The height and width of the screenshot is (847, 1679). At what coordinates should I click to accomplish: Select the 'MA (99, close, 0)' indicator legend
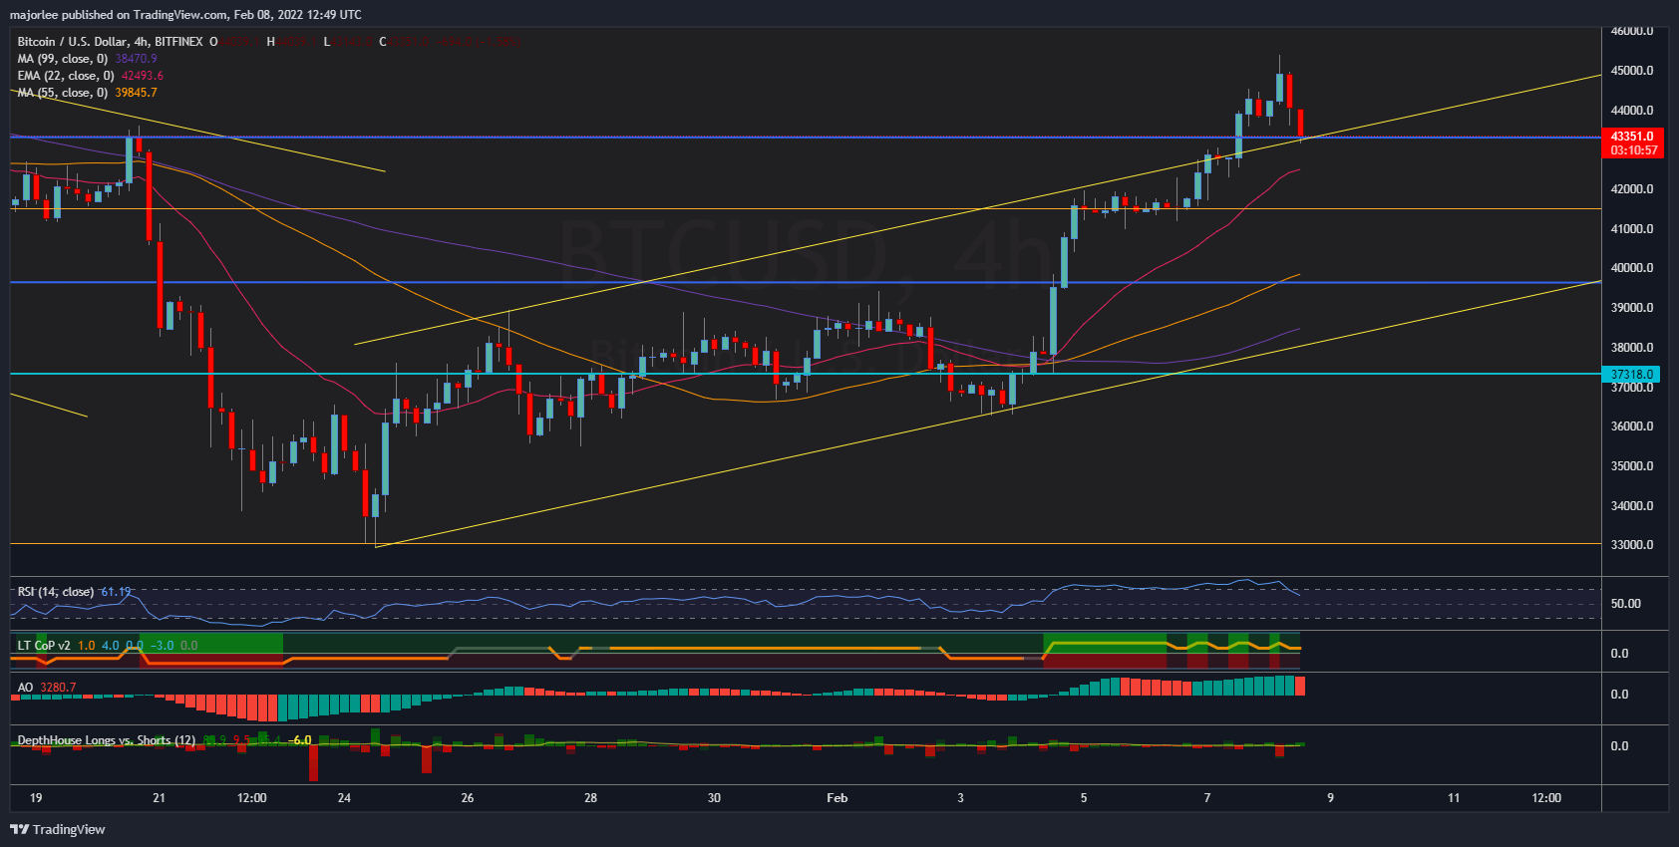tap(62, 59)
